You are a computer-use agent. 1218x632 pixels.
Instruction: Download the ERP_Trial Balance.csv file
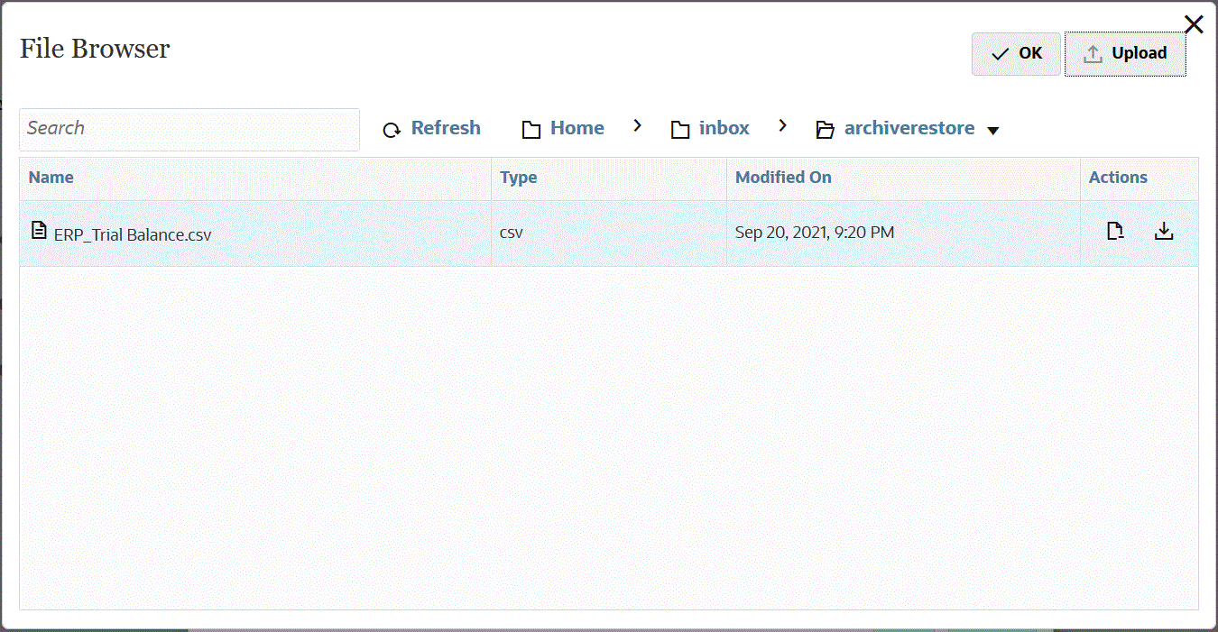tap(1165, 232)
